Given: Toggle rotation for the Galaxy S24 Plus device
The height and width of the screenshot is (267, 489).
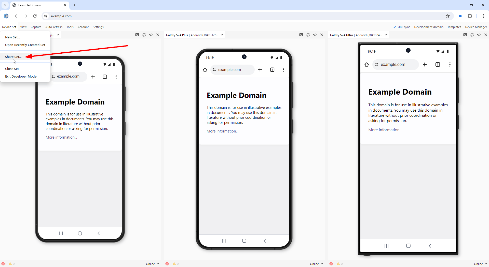Looking at the screenshot, I should coord(308,35).
